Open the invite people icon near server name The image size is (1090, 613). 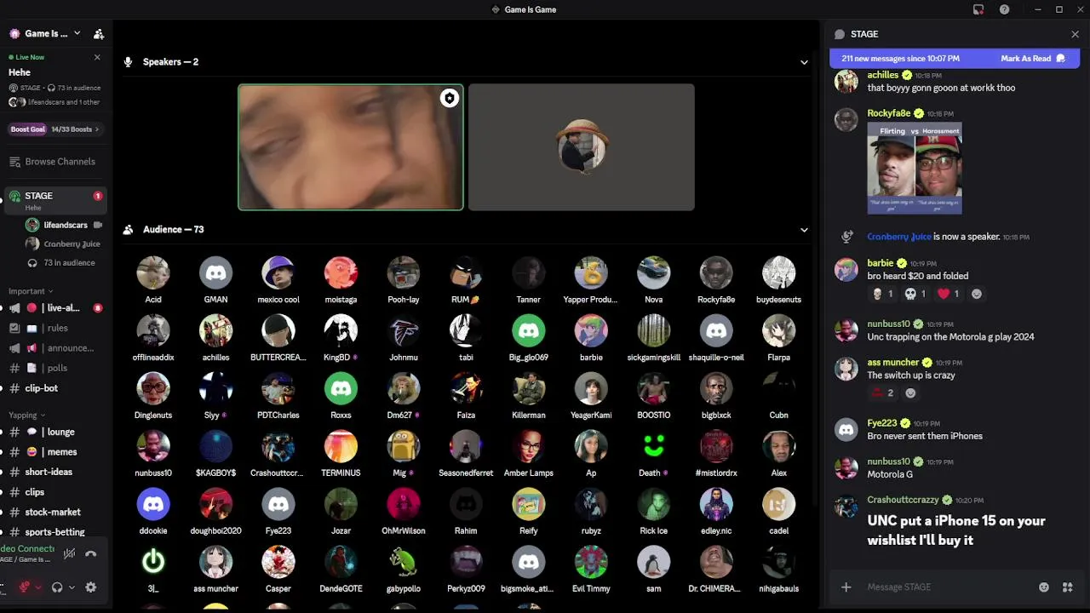[x=99, y=34]
